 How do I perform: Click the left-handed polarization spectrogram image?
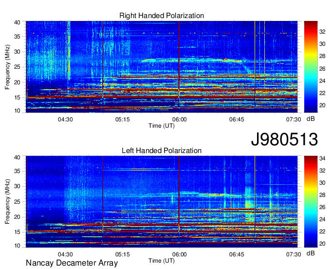tap(162, 202)
